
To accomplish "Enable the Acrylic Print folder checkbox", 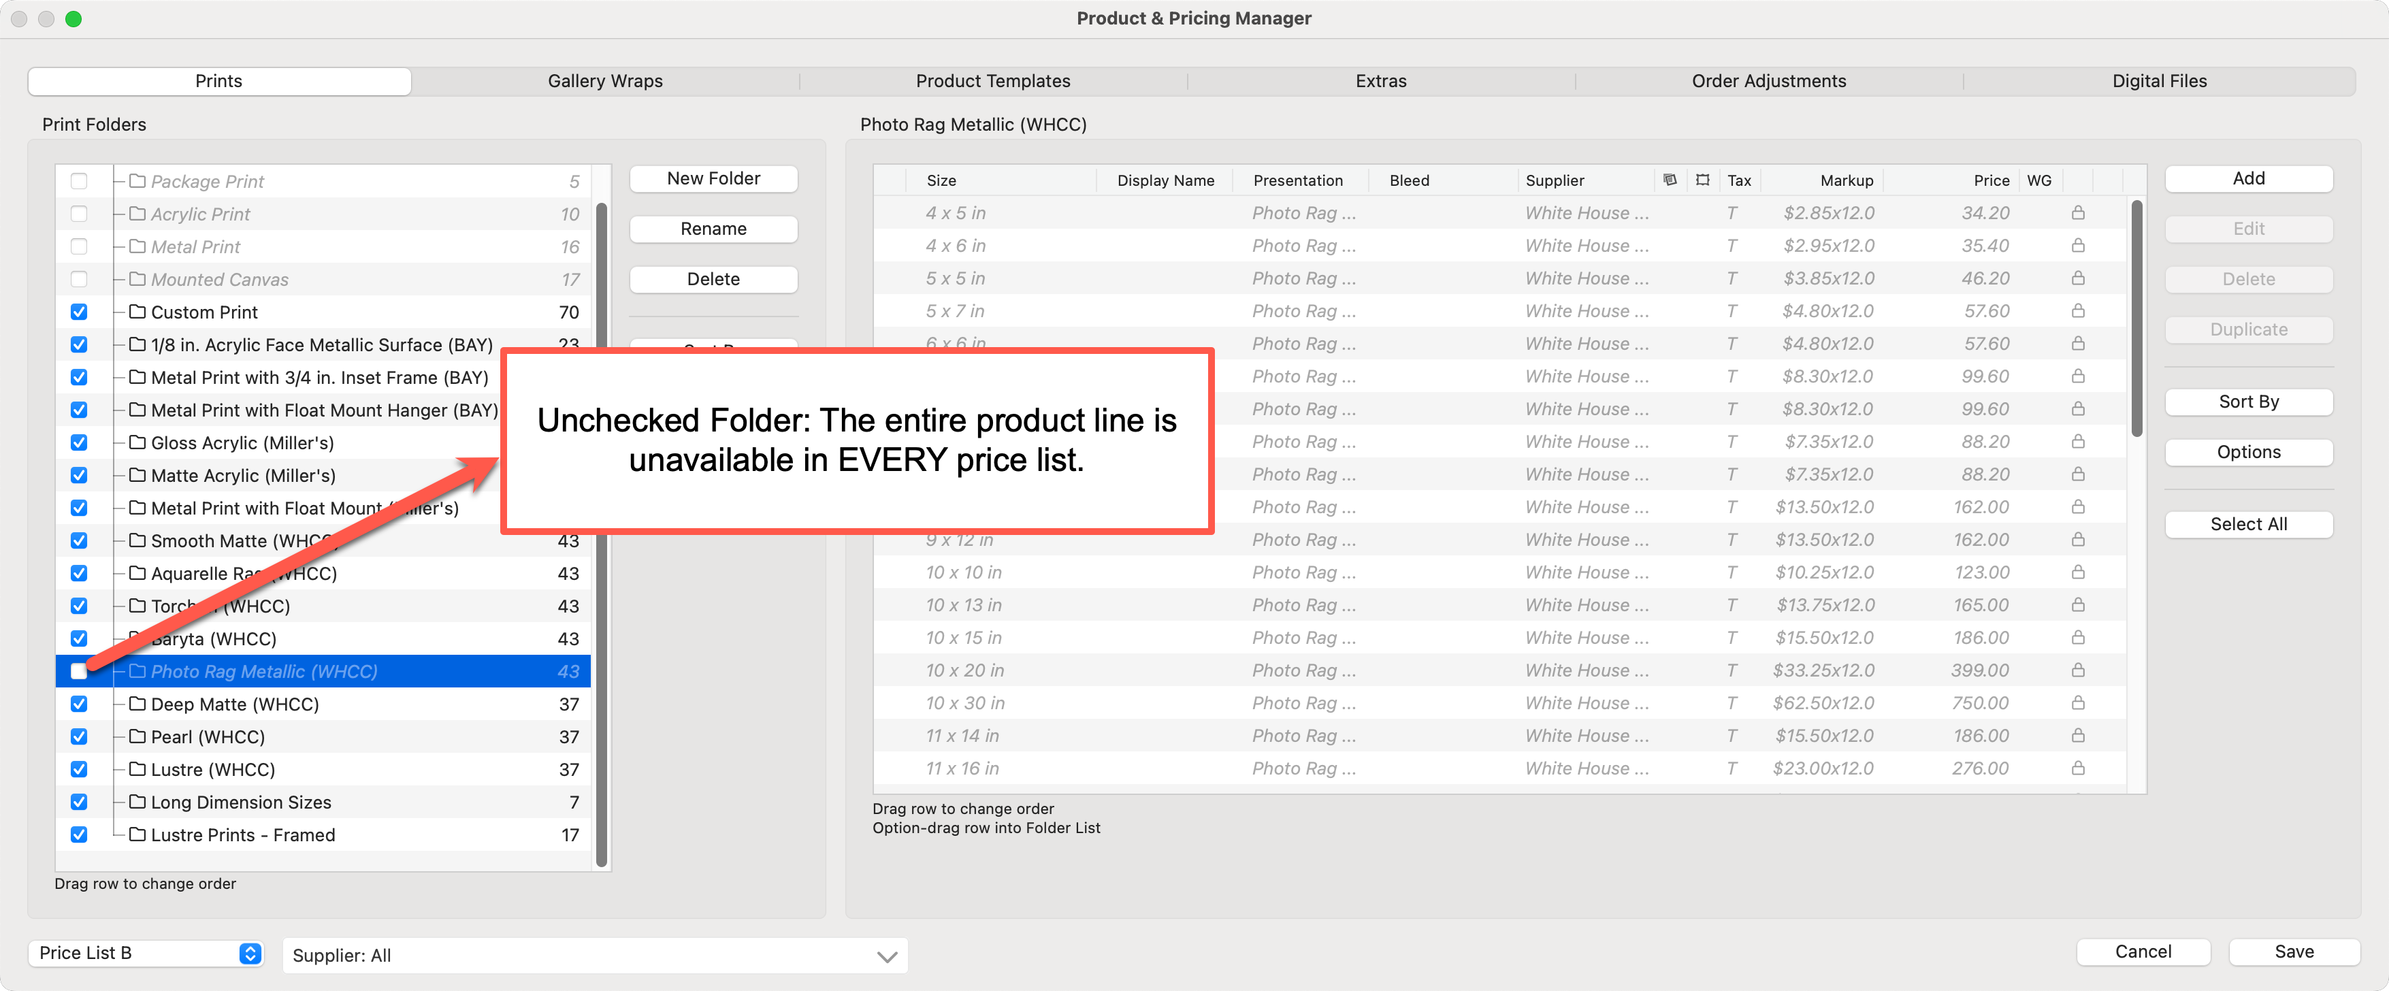I will click(79, 214).
